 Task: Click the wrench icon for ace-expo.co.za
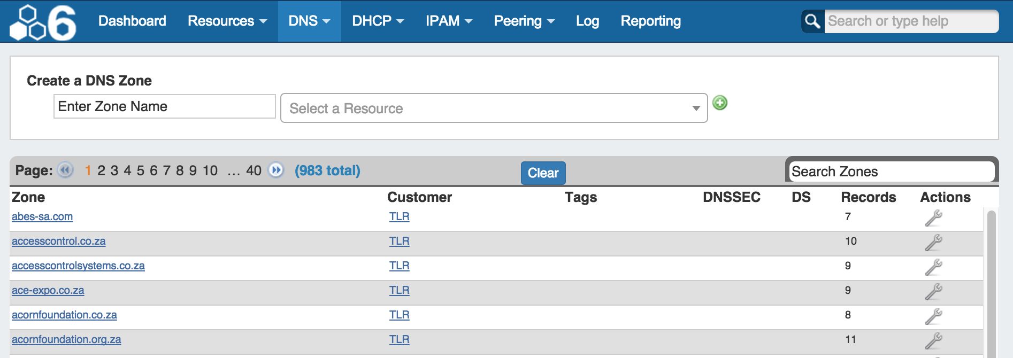coord(933,292)
